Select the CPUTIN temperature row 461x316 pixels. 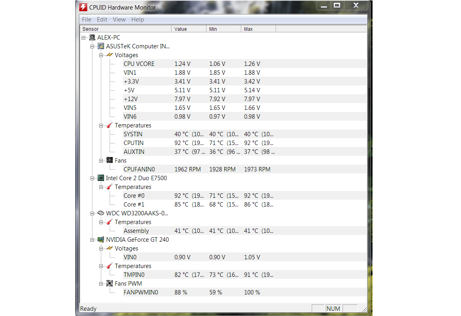click(245, 143)
